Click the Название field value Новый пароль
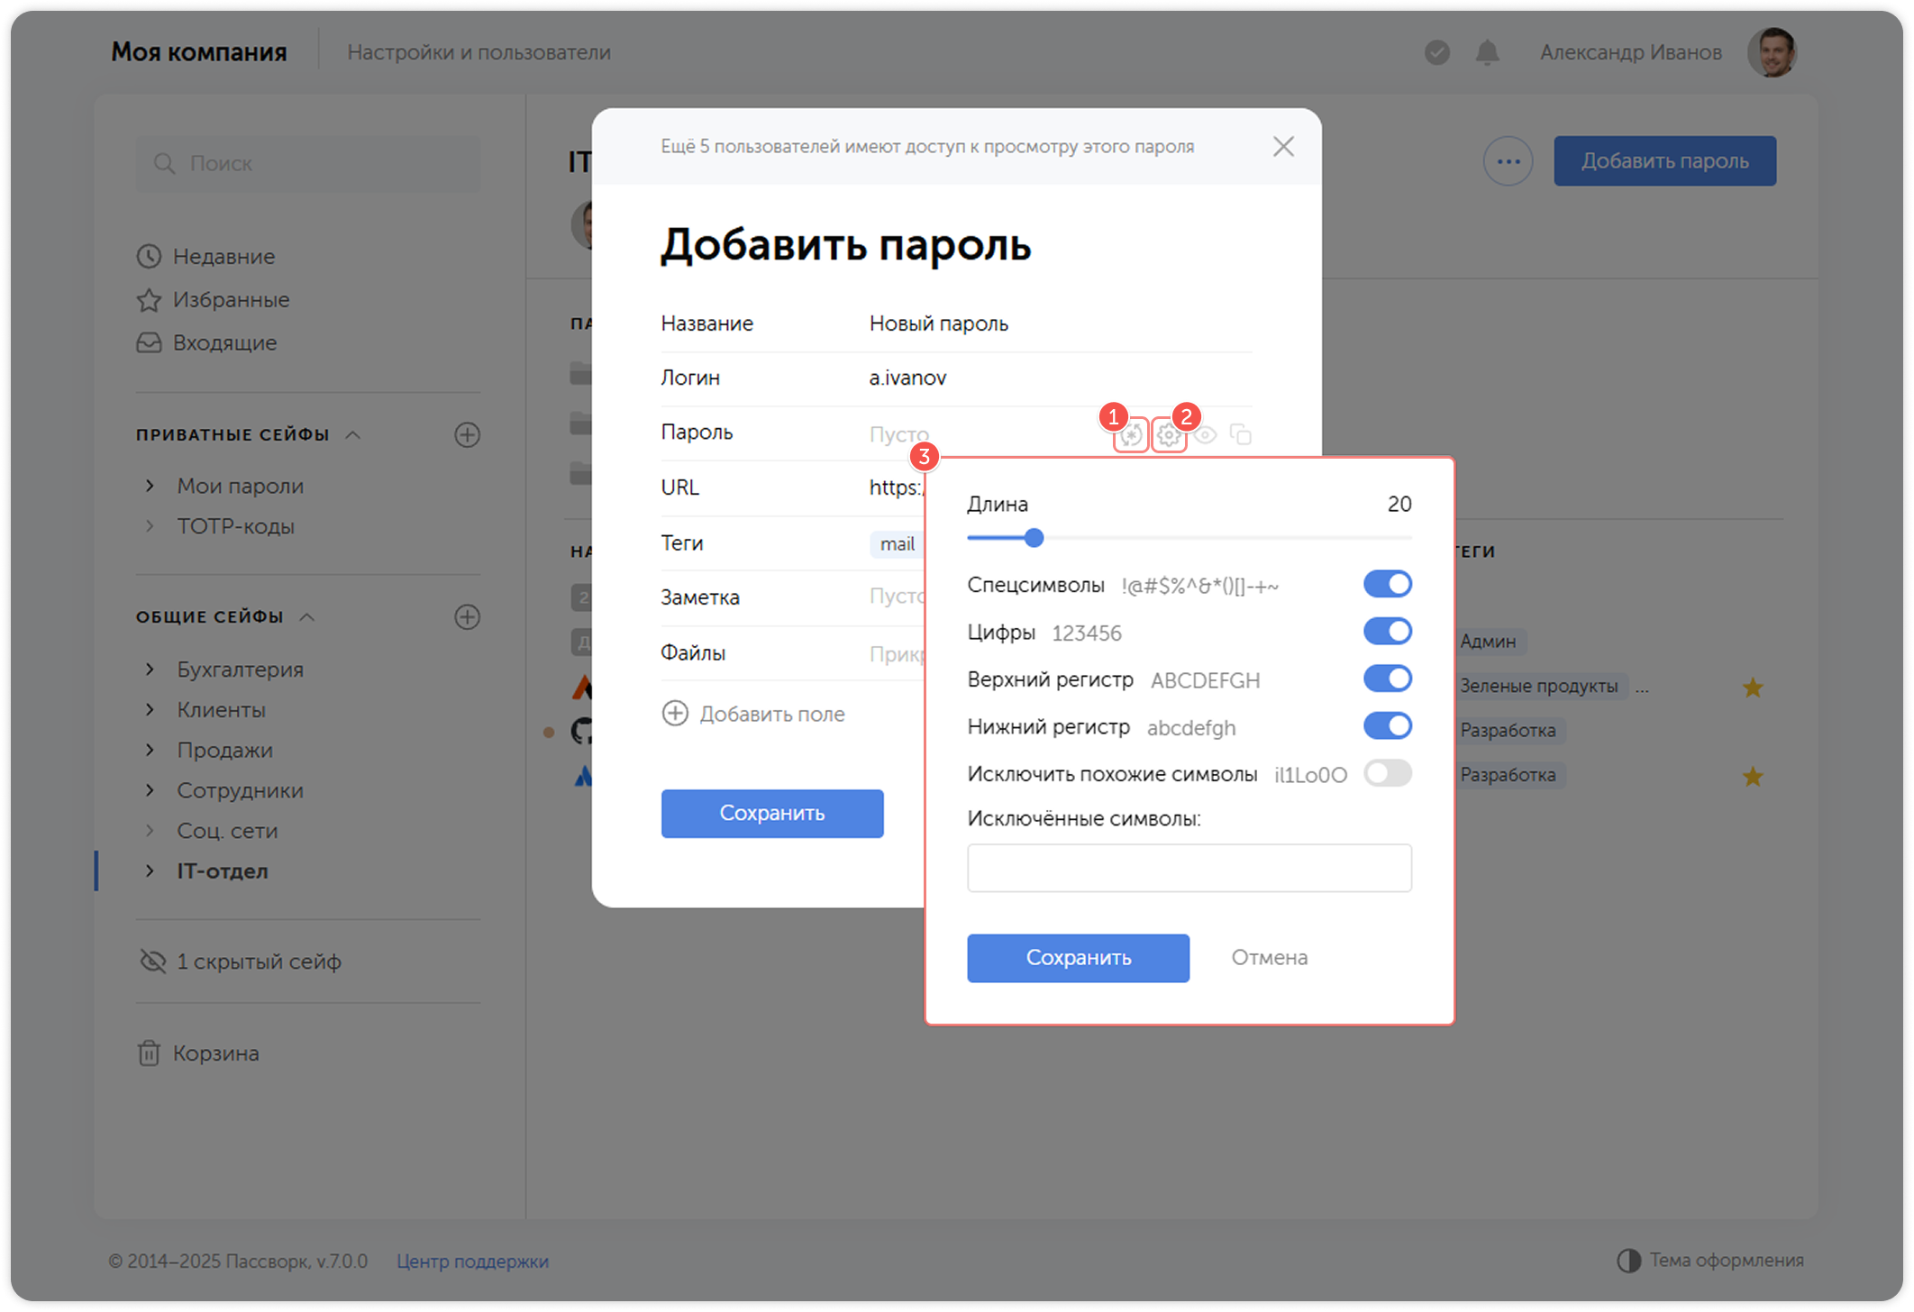This screenshot has width=1914, height=1312. point(939,323)
